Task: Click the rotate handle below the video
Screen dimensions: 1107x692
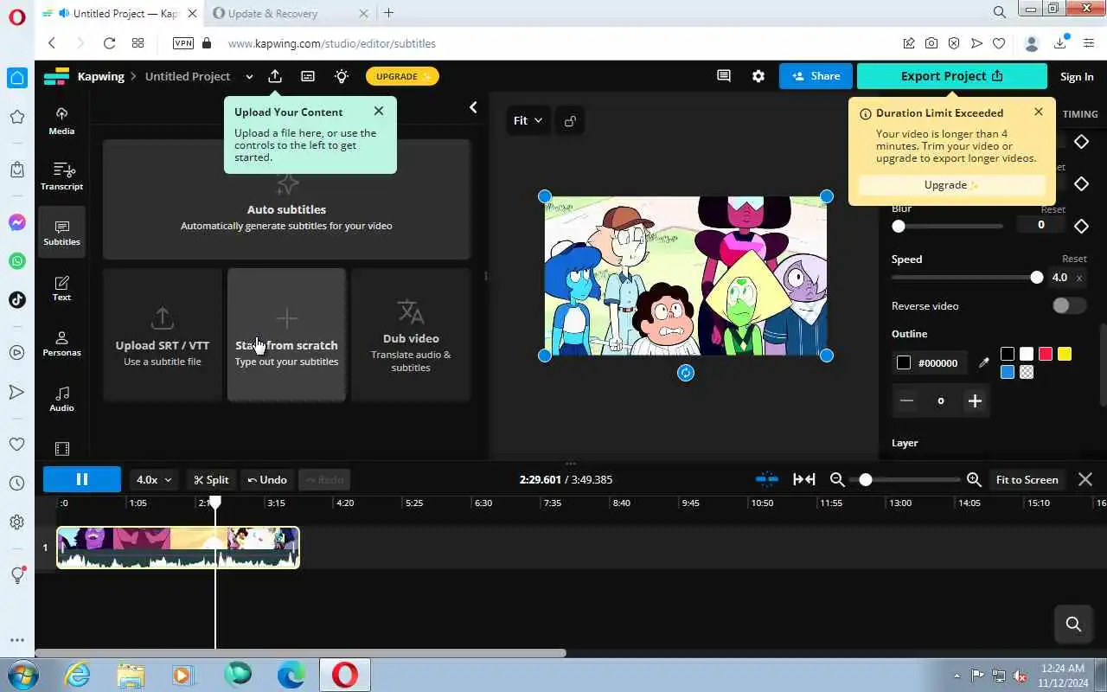Action: pyautogui.click(x=686, y=373)
